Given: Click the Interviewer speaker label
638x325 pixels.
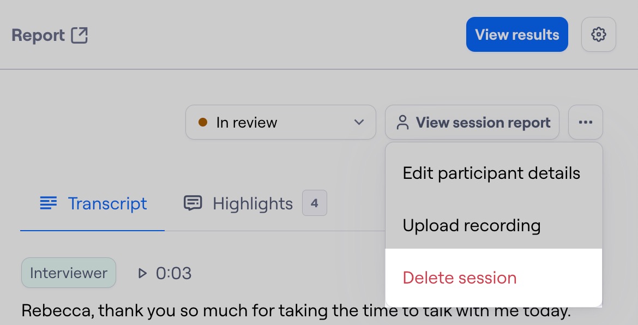Looking at the screenshot, I should point(68,273).
